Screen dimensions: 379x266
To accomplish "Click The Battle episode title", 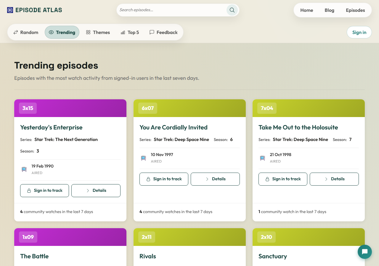I will pos(34,256).
